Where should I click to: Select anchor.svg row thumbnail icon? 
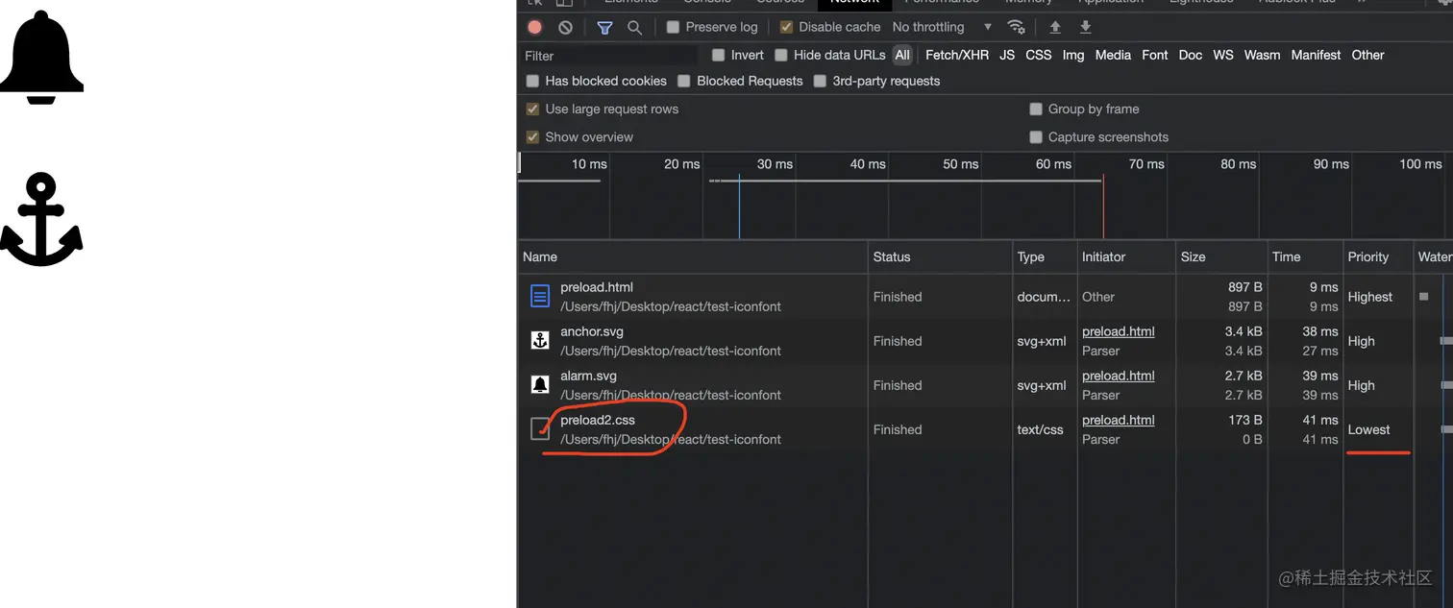(540, 341)
